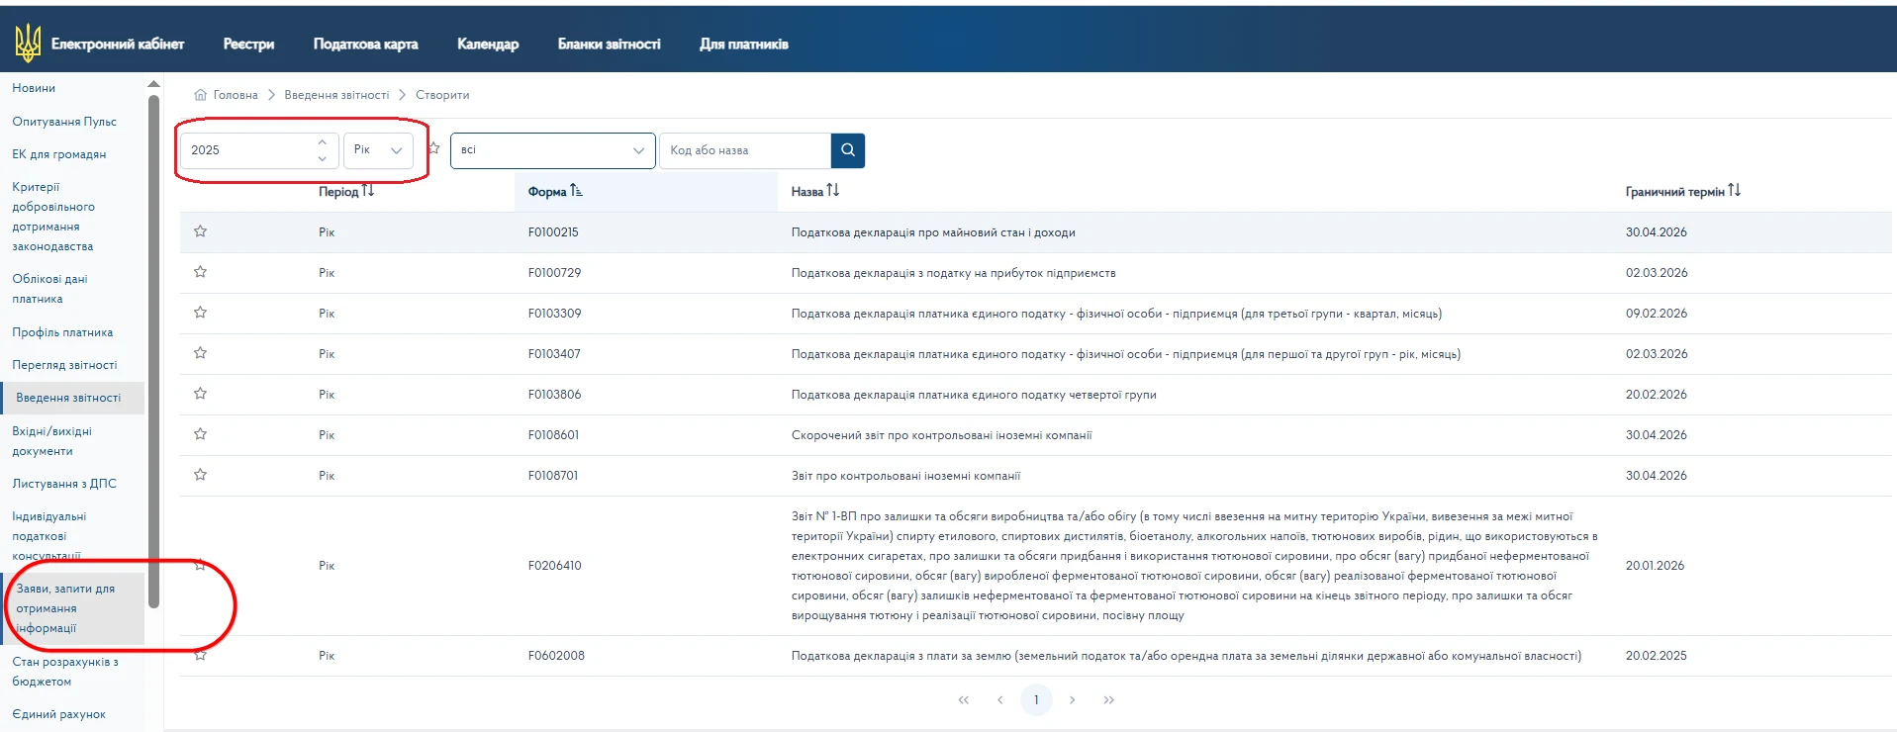Click the home icon in breadcrumb
1897x732 pixels.
pos(201,95)
